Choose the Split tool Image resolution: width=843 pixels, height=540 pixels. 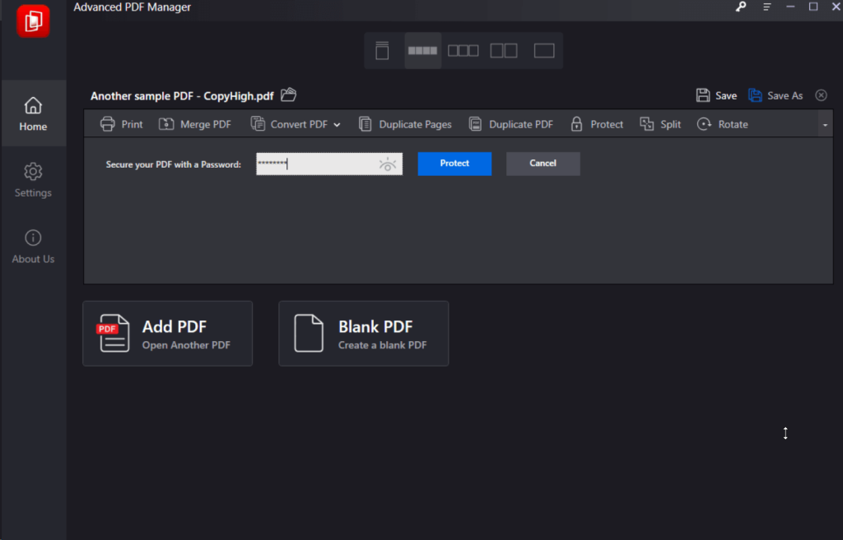pyautogui.click(x=660, y=124)
